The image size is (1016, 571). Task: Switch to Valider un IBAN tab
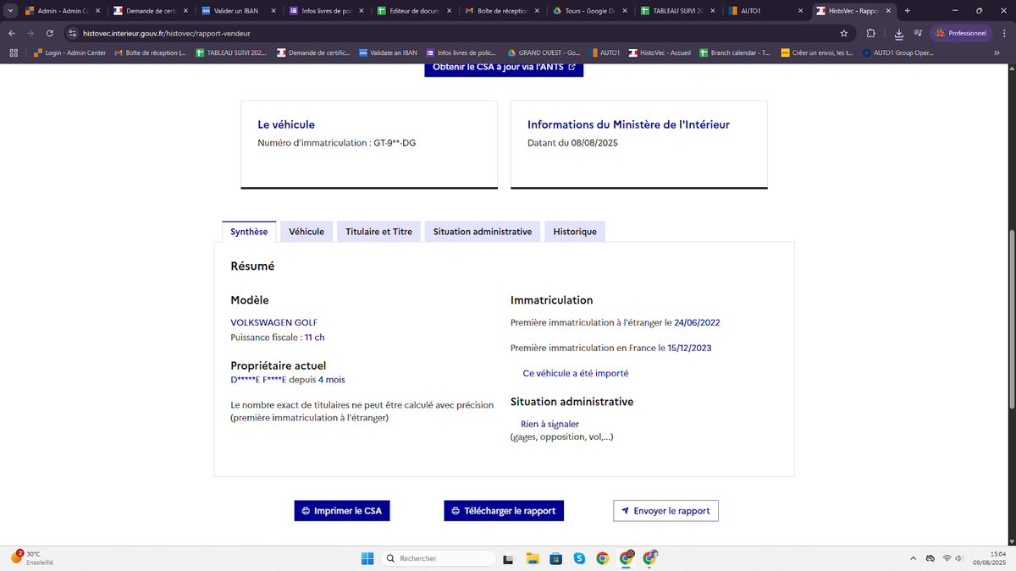[238, 11]
